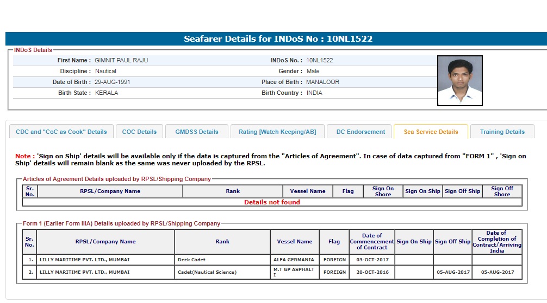Click the place of birth MANALOOR
This screenshot has height=303, width=547.
(322, 82)
